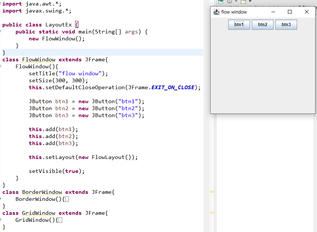This screenshot has height=232, width=317.
Task: Click the flow window title text
Action: 234,12
